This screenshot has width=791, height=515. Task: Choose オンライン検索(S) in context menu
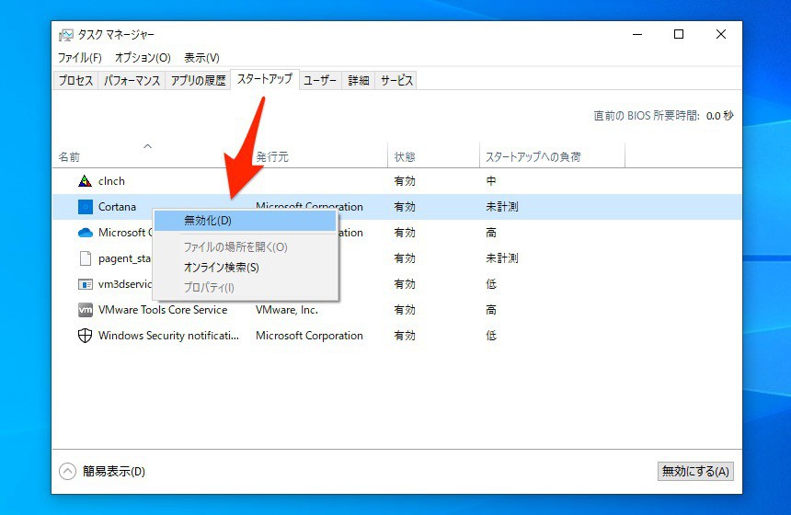246,268
